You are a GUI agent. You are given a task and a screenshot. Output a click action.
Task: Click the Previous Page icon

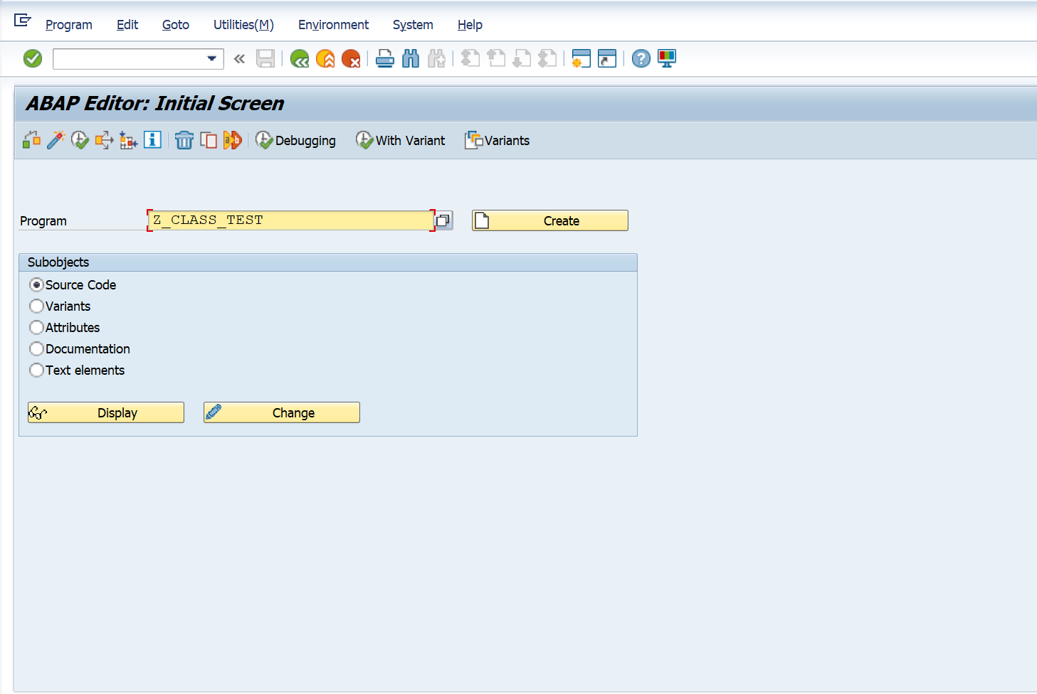pyautogui.click(x=496, y=58)
